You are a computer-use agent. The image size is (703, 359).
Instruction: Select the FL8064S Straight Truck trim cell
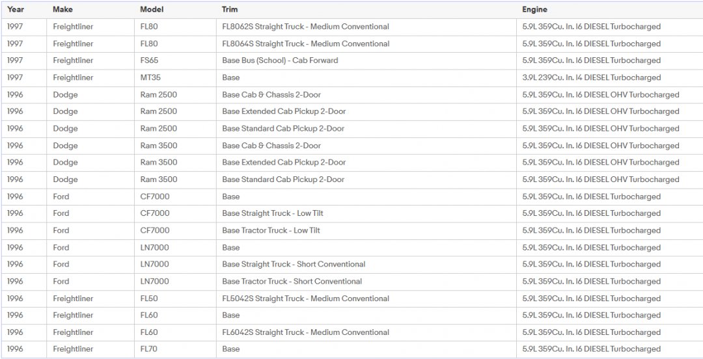306,44
